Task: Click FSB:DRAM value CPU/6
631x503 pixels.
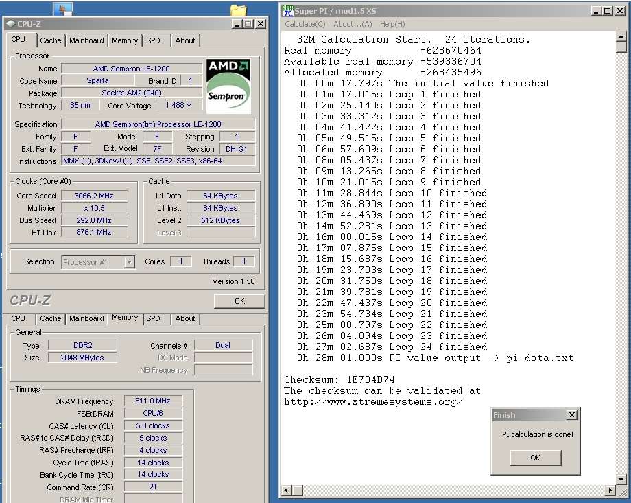Action: 153,413
